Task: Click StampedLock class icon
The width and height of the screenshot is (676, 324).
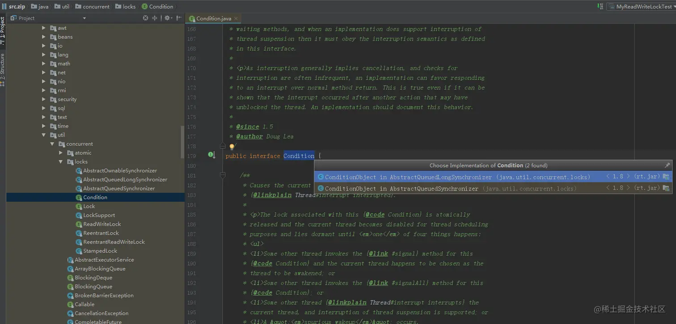Action: point(79,251)
